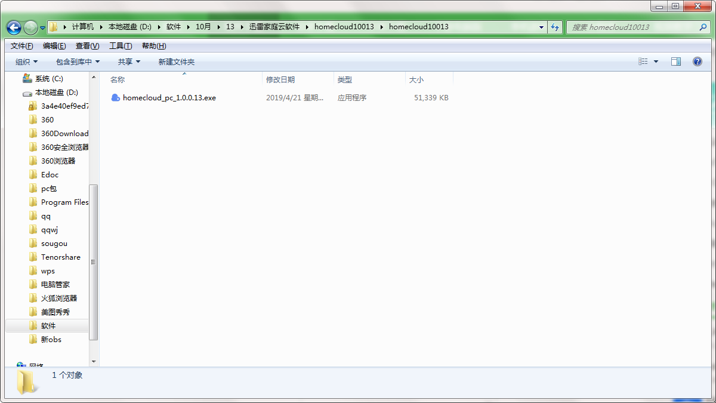Expand the breadcrumb arrow after 10月
This screenshot has width=716, height=403.
point(218,27)
